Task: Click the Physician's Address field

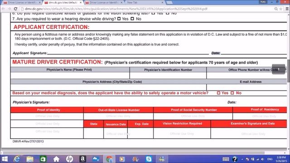Action: (x=108, y=87)
